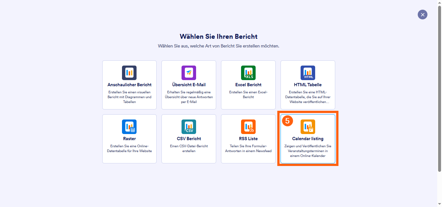Click the 'CSV Bericht' title
The width and height of the screenshot is (442, 207).
click(189, 139)
